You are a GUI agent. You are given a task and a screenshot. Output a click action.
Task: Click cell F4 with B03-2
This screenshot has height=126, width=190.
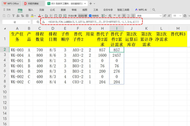[x=78, y=61]
